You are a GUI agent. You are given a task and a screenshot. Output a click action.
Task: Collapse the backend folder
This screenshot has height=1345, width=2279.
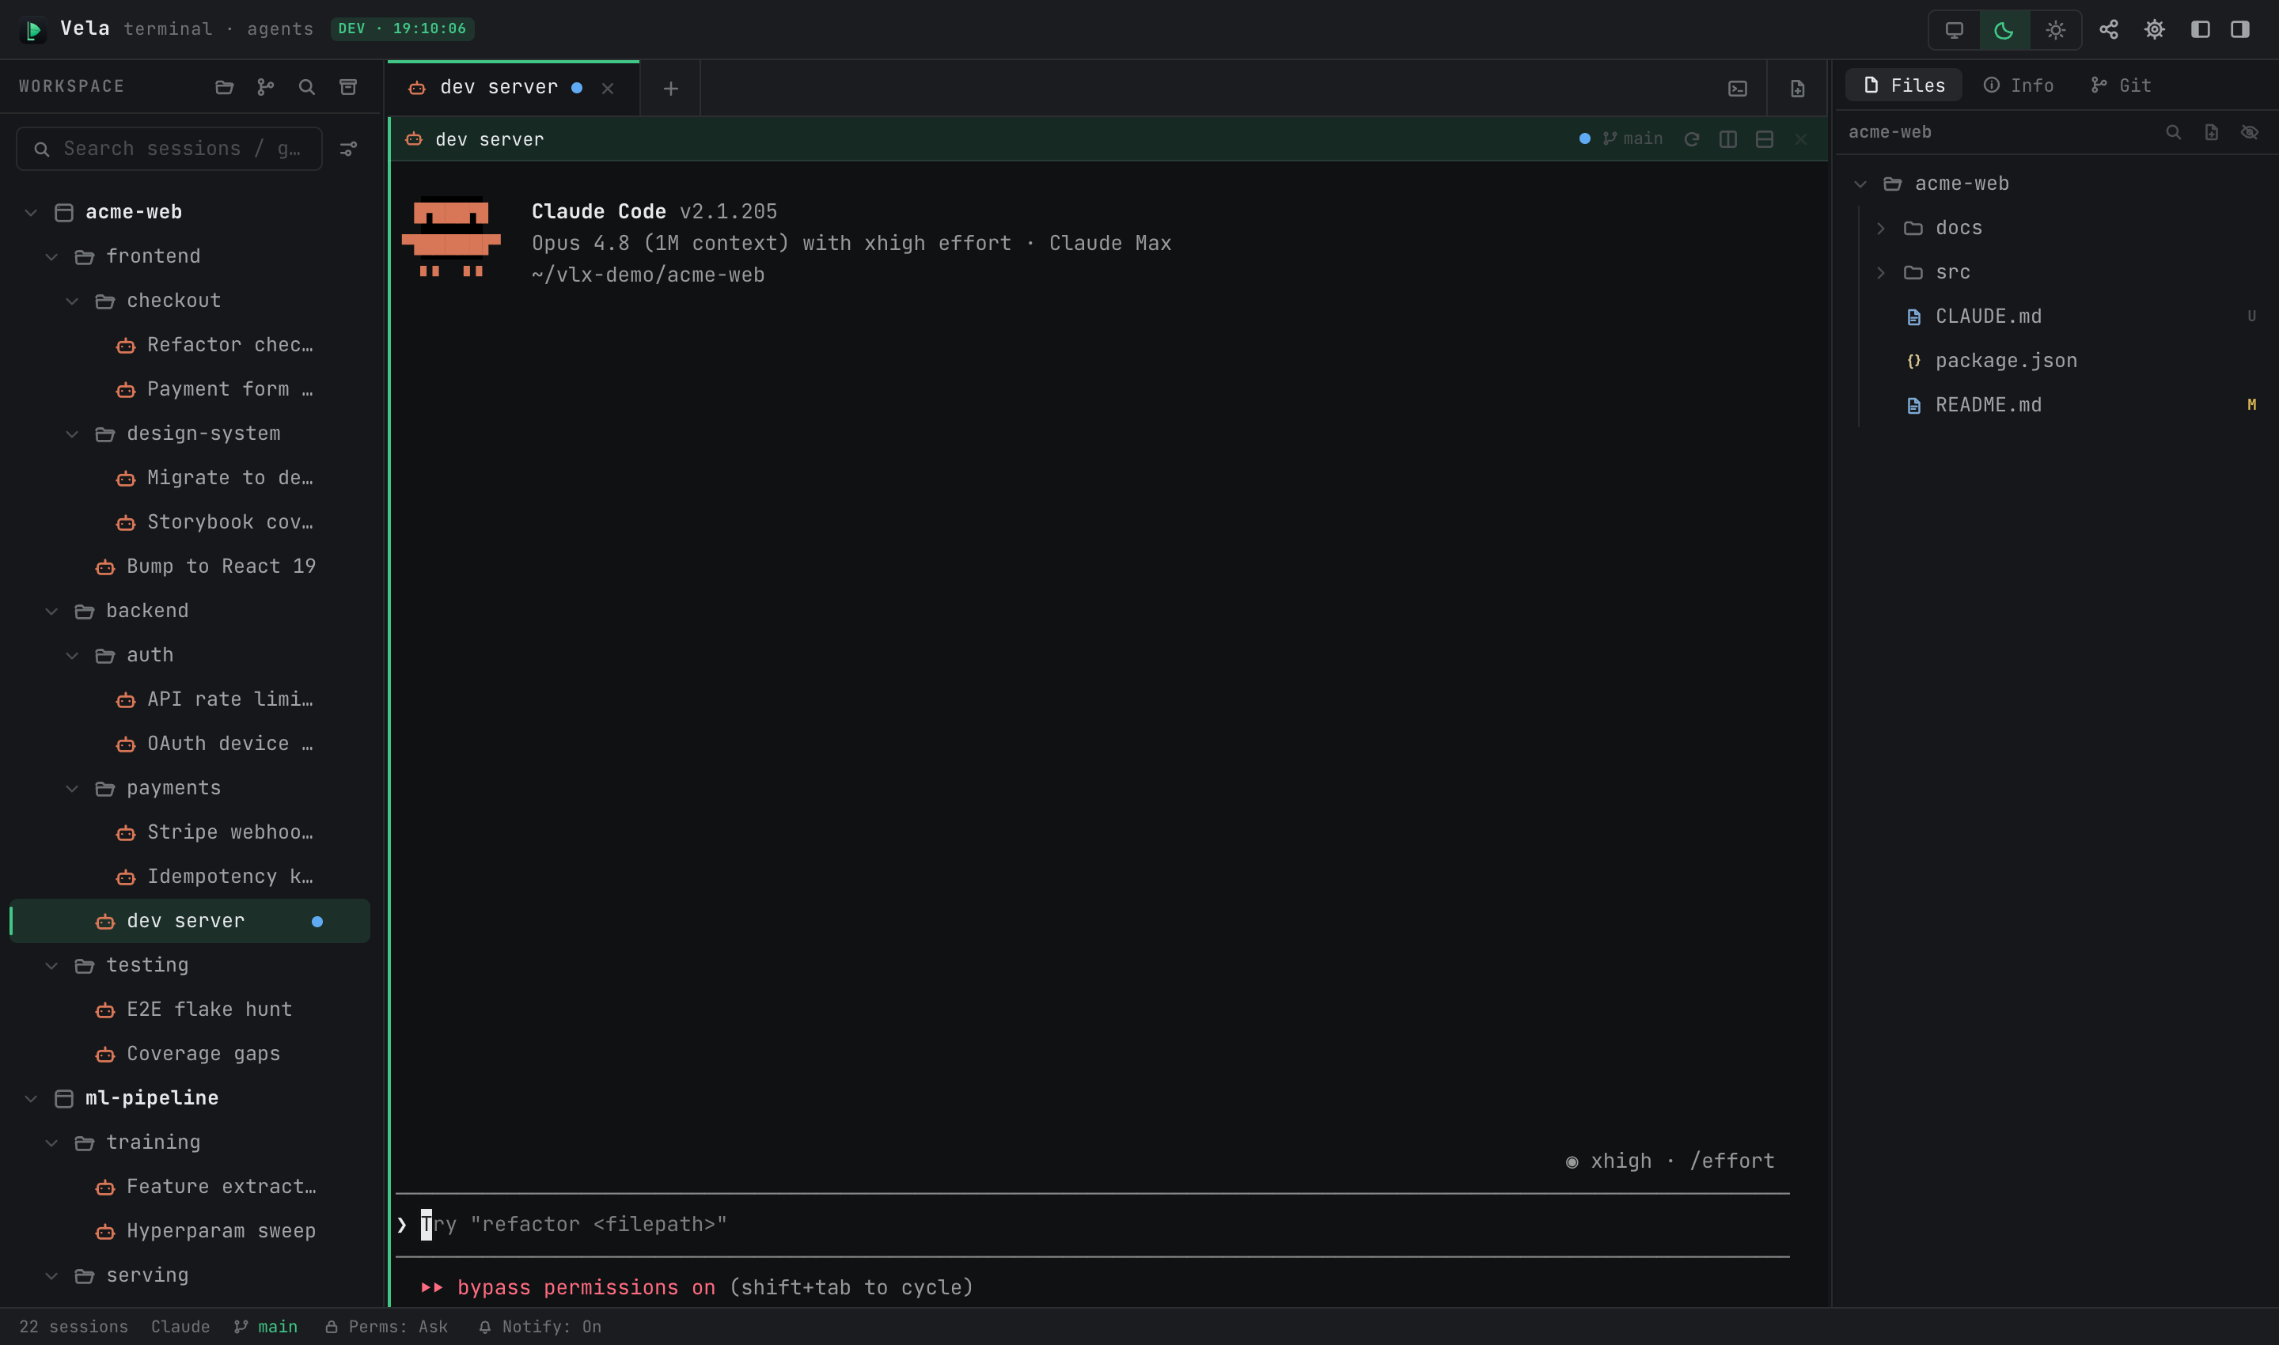click(51, 611)
